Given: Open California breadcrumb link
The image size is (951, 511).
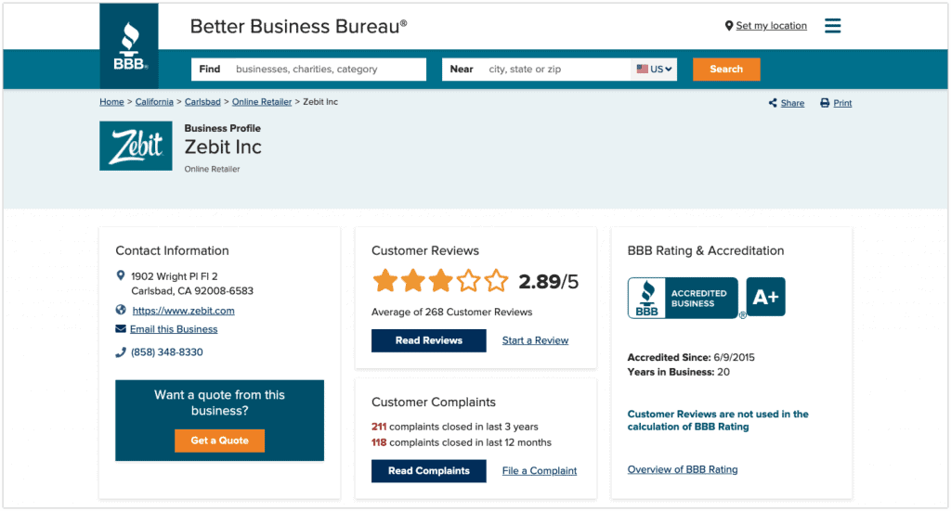Looking at the screenshot, I should 154,102.
